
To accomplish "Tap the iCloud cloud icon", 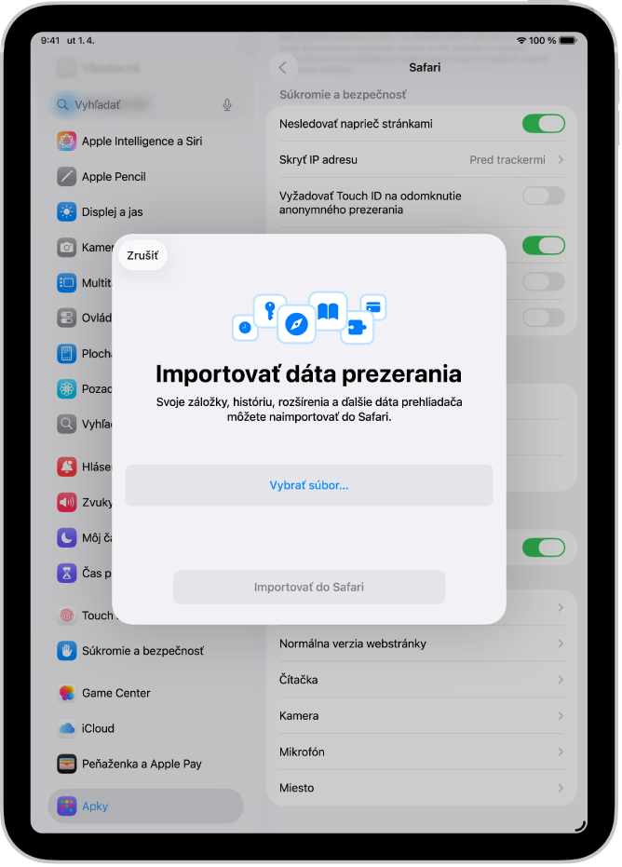I will tap(66, 728).
